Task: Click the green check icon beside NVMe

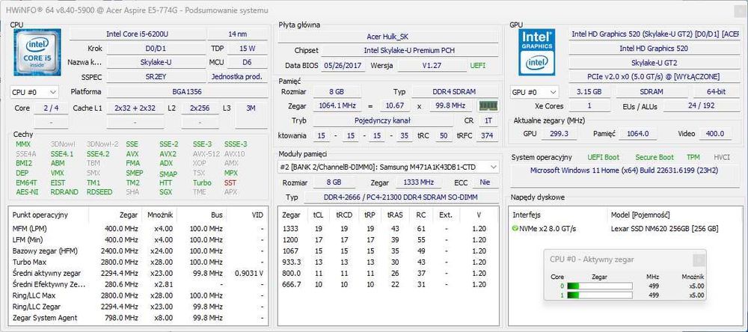Action: pyautogui.click(x=515, y=229)
